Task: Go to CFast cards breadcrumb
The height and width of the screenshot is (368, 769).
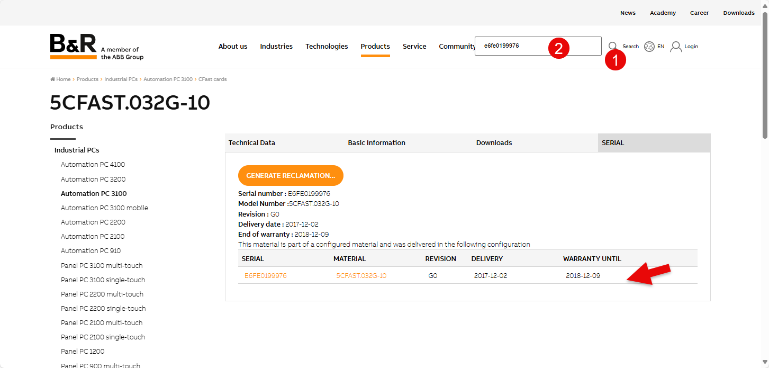Action: click(212, 79)
